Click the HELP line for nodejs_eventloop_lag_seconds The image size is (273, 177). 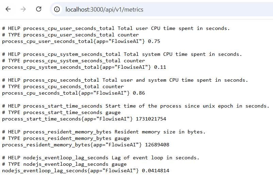pos(101,158)
